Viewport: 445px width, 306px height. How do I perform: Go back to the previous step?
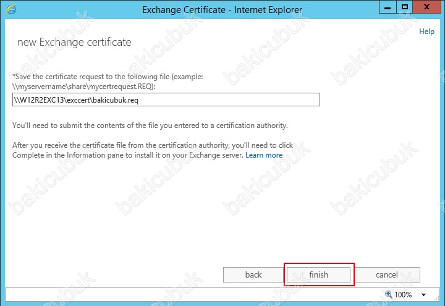click(x=253, y=274)
